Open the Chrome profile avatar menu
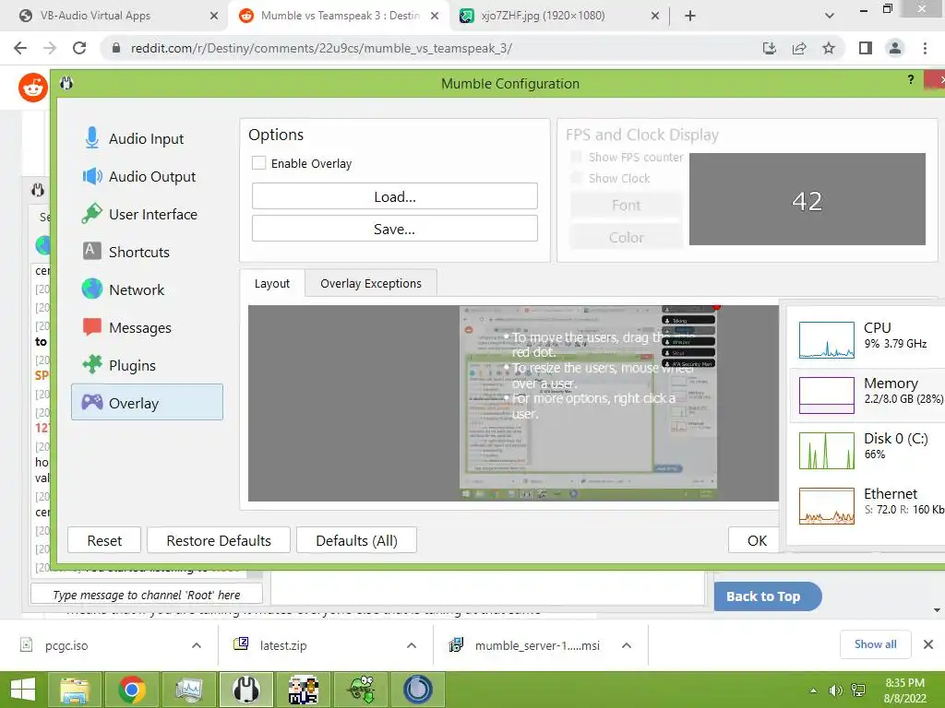Screen dimensions: 945x708 click(895, 48)
